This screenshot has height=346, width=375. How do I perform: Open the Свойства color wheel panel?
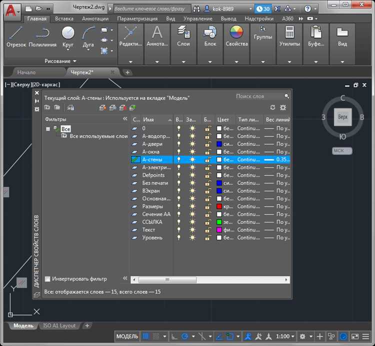click(x=236, y=36)
